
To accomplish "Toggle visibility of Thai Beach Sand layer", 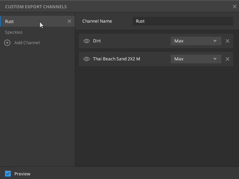I will (x=87, y=59).
